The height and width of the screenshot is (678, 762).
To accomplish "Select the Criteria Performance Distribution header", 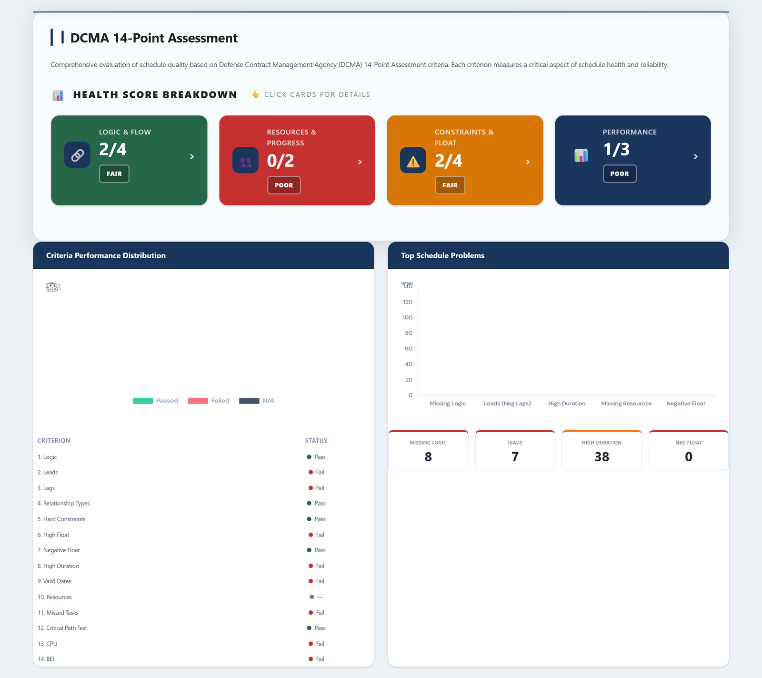I will (x=106, y=255).
